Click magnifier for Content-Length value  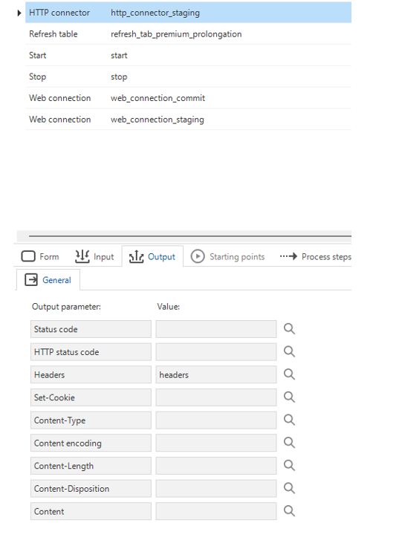289,466
